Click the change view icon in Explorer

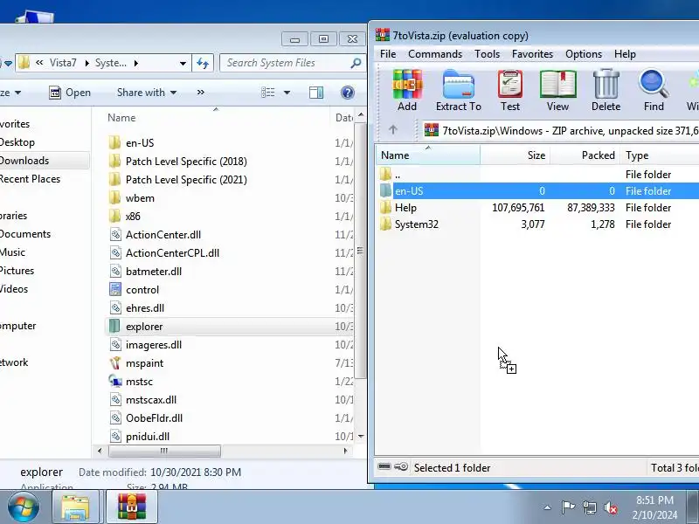pos(268,93)
